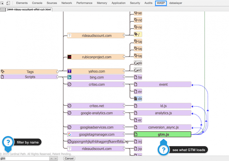This screenshot has width=229, height=161.
Task: Open the Network tab
Action: point(66,3)
